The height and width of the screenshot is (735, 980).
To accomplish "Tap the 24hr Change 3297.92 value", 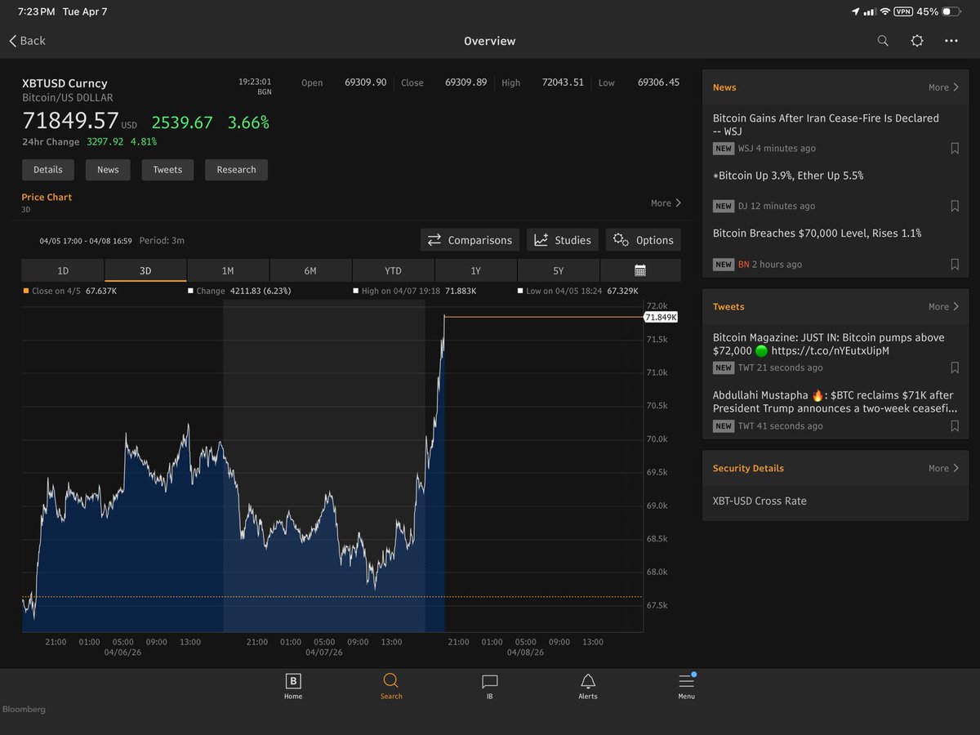I will pyautogui.click(x=105, y=142).
